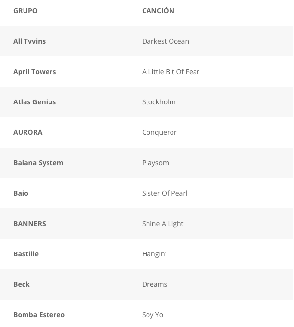Viewport: 294px width, 327px height.
Task: Click the song Soy Yo
Action: tap(152, 315)
